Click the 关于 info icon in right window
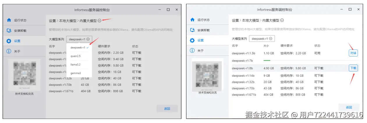Viewport: 367px width, 123px height. [192, 51]
